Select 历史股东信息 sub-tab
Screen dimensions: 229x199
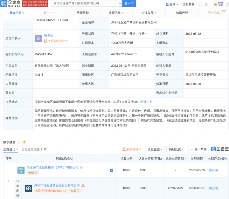[x=32, y=149]
